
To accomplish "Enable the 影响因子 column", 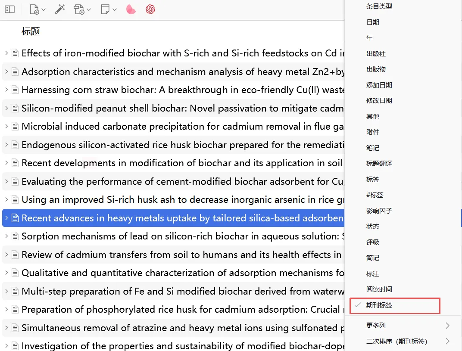I will [379, 211].
